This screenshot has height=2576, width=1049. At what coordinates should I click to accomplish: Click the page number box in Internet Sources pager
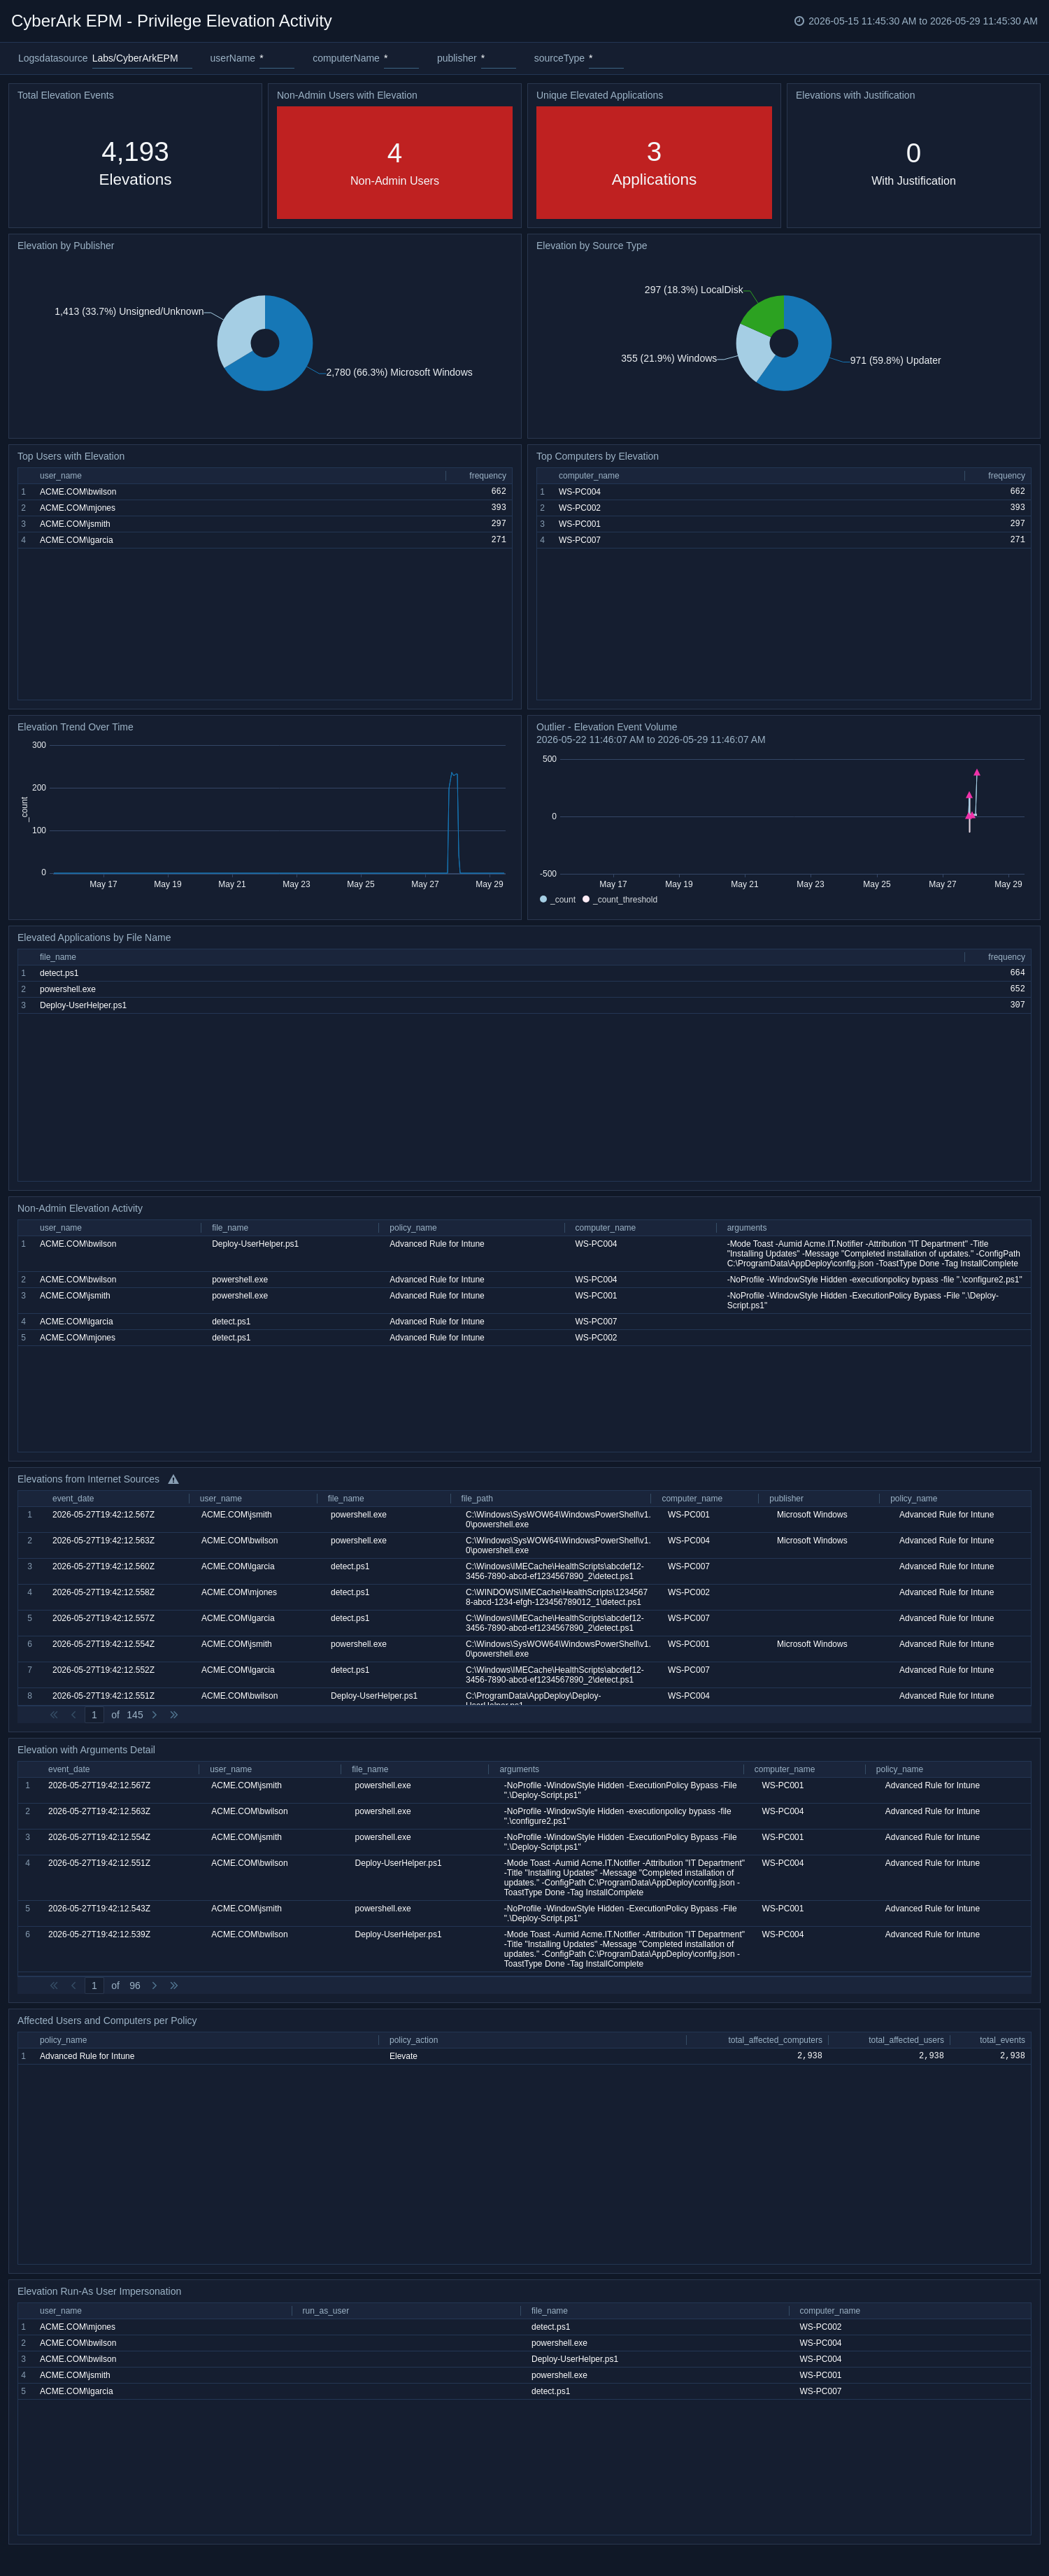[x=94, y=1715]
